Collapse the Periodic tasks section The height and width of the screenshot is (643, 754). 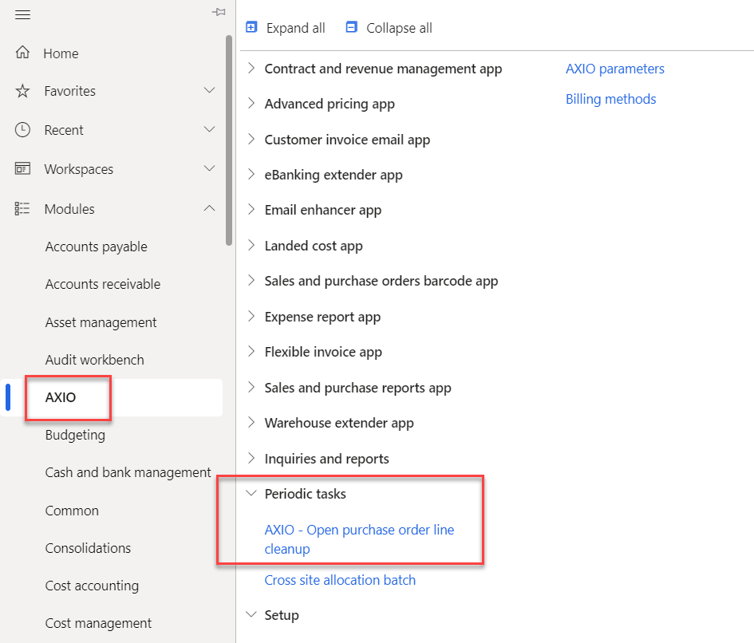point(251,494)
